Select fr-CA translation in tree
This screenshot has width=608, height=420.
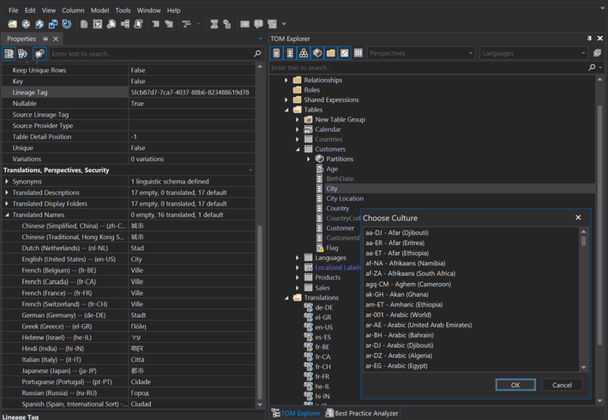[322, 357]
